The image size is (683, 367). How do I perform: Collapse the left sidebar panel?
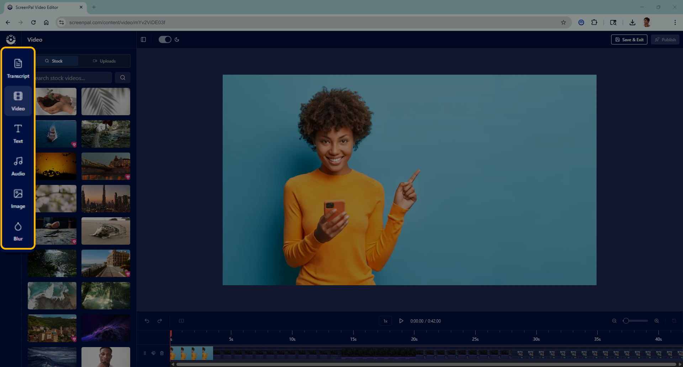143,39
